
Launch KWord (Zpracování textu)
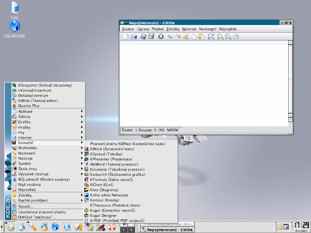130,149
